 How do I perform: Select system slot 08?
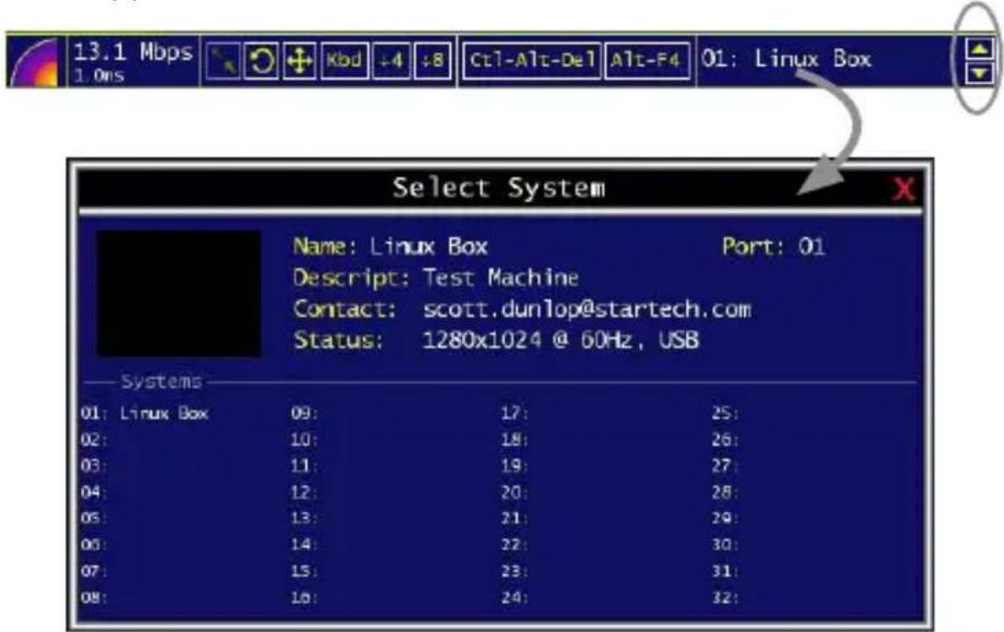(x=93, y=598)
